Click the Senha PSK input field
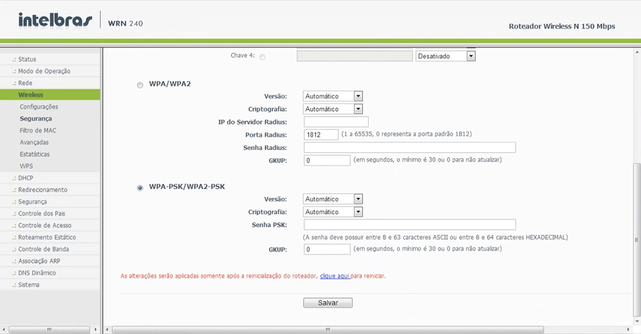 [x=409, y=225]
